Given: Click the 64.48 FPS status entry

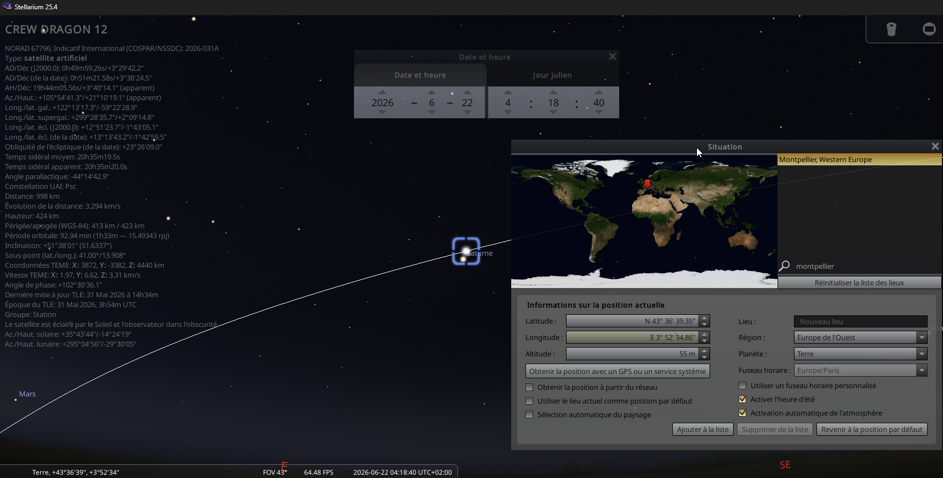Looking at the screenshot, I should tap(319, 472).
